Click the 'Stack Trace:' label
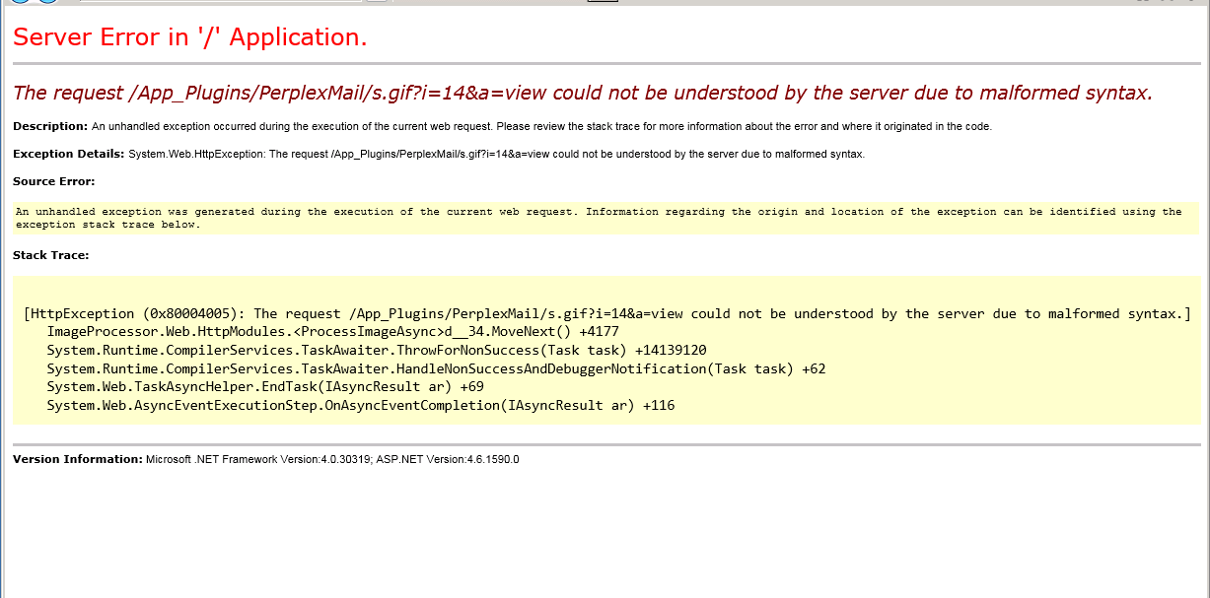 pos(51,255)
